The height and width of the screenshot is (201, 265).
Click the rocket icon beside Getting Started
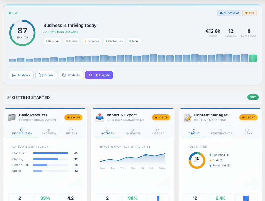[9, 97]
